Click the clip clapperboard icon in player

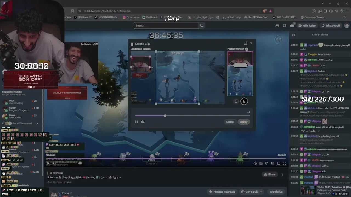(x=261, y=163)
